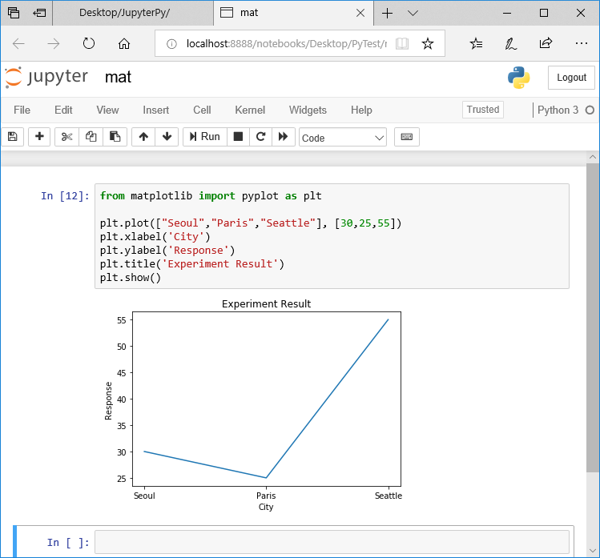Click the Run button
Screen dimensions: 600x558
pos(205,137)
